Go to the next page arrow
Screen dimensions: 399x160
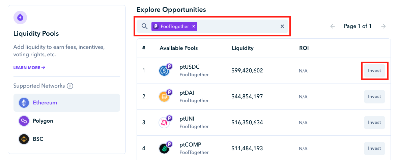point(383,26)
